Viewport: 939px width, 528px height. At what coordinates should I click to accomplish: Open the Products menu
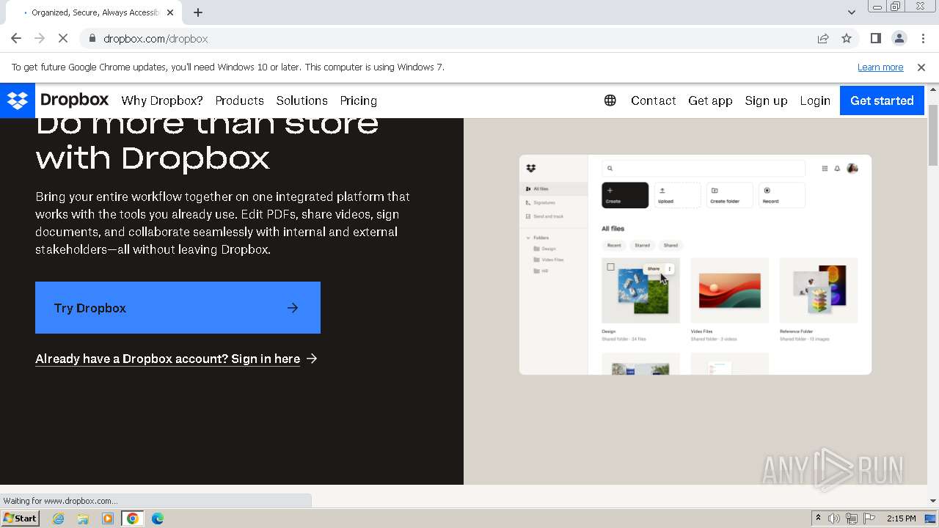click(240, 100)
